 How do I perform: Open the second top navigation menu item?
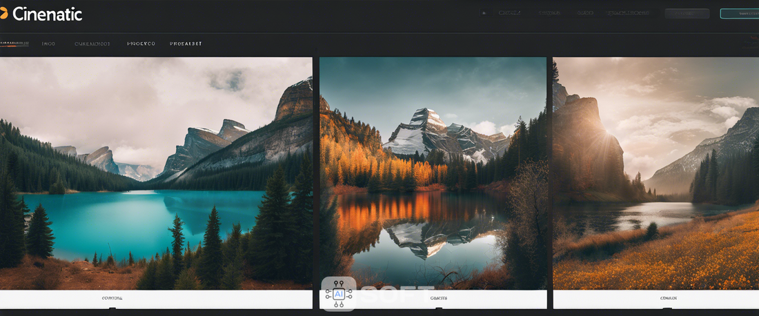click(x=549, y=13)
